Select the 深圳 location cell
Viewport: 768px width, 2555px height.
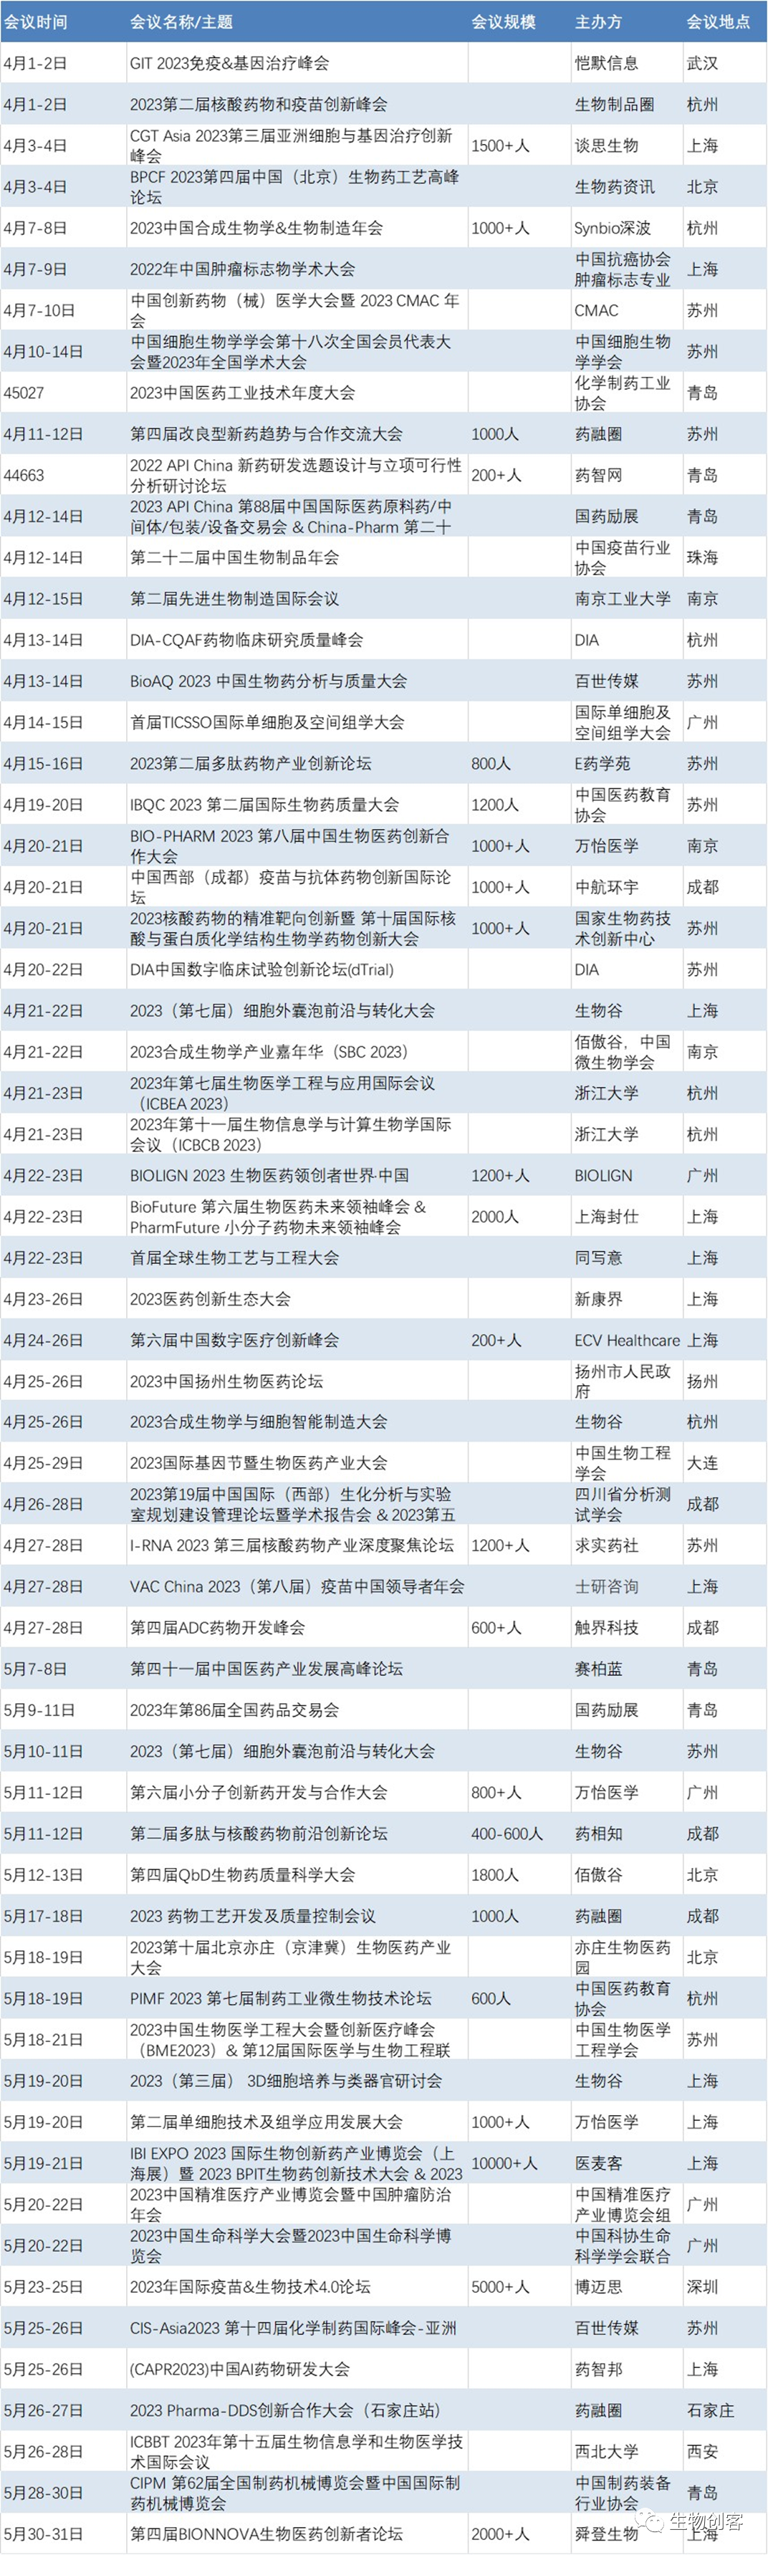(x=703, y=2286)
